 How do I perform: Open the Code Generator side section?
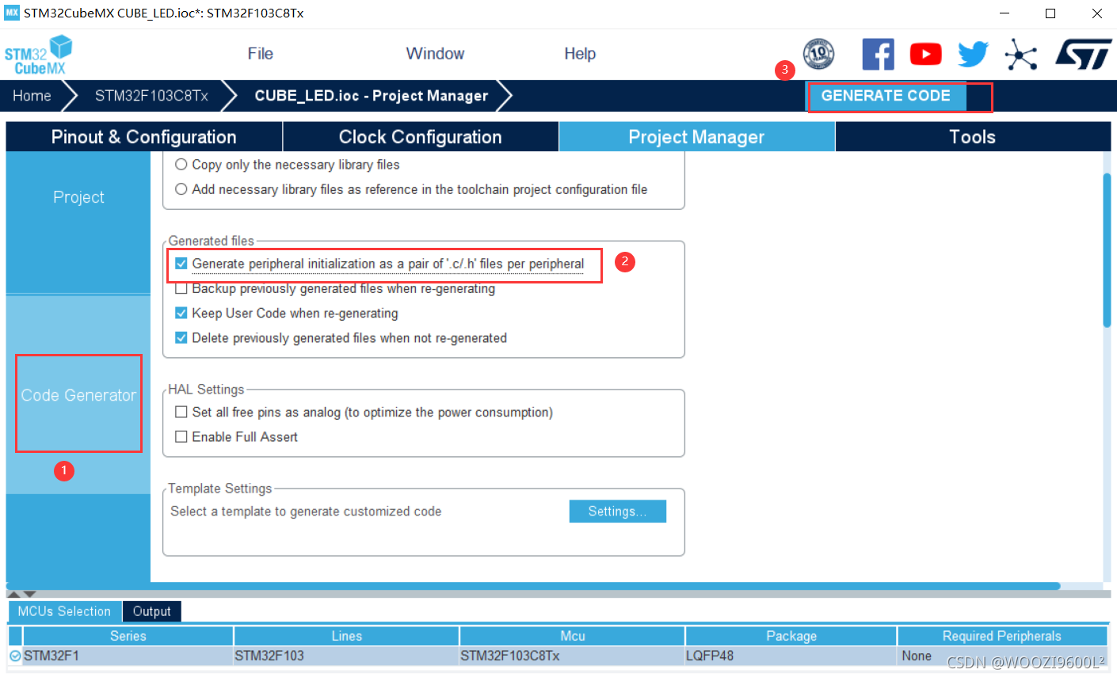(x=78, y=395)
